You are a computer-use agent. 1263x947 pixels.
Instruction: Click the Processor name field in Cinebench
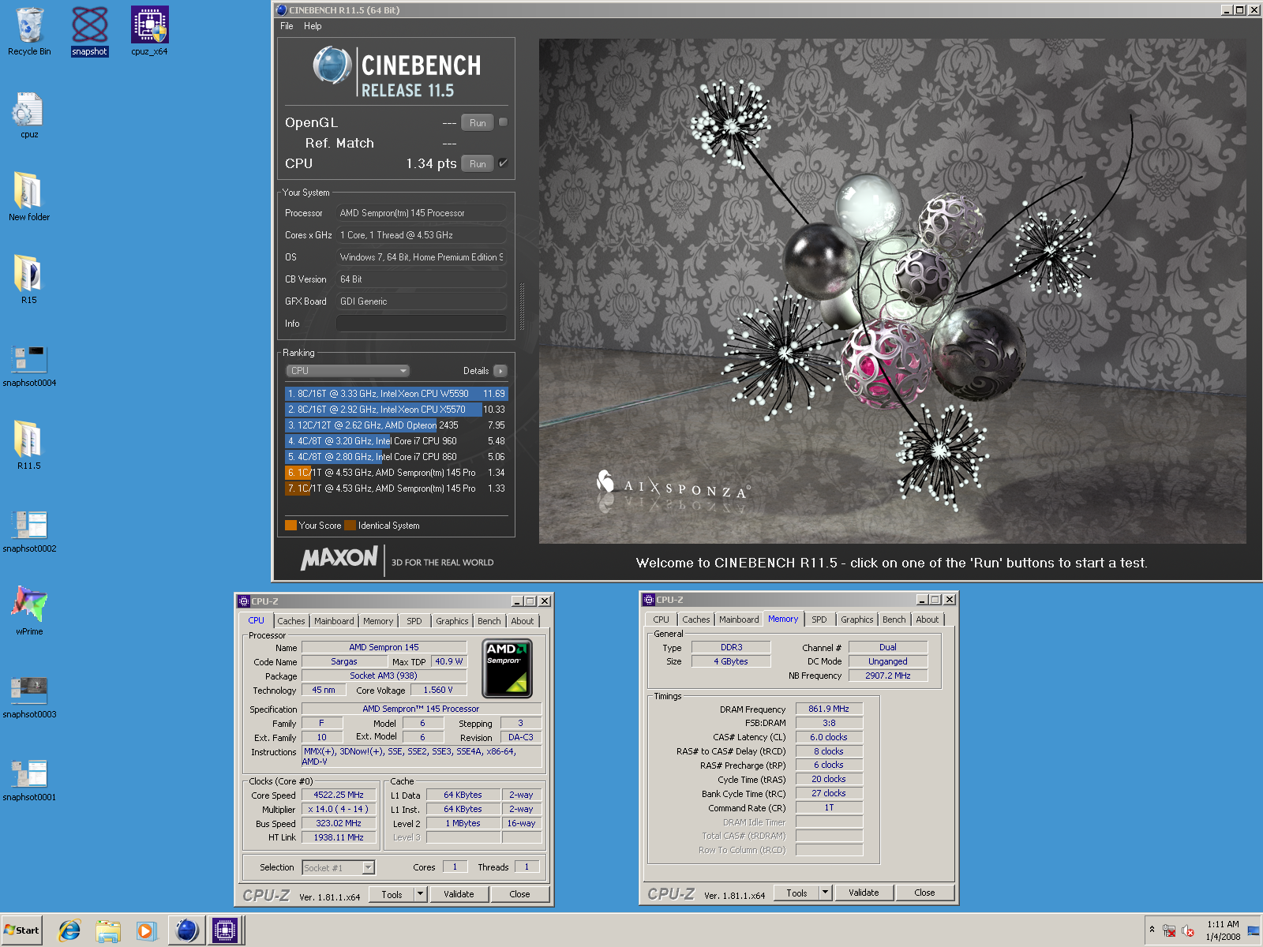[x=422, y=213]
